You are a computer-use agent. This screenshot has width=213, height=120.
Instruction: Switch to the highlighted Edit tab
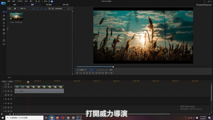tap(32, 5)
